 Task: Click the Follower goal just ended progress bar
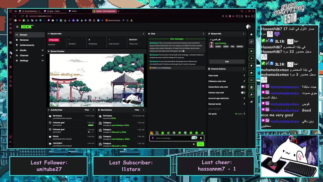click(91, 132)
